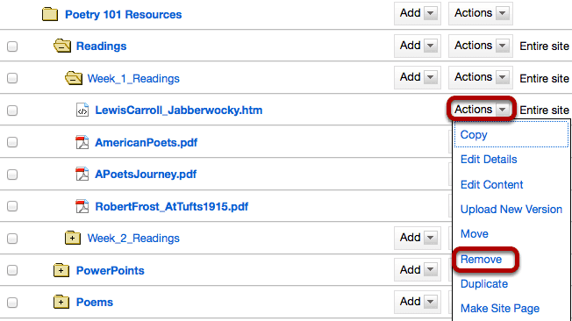Image resolution: width=572 pixels, height=321 pixels.
Task: Click the PDF icon beside AmericanPoets.pdf
Action: tap(82, 142)
